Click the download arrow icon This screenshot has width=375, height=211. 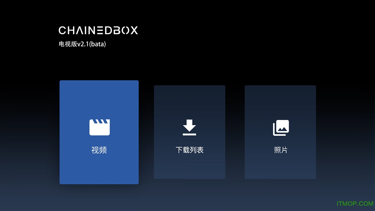189,127
